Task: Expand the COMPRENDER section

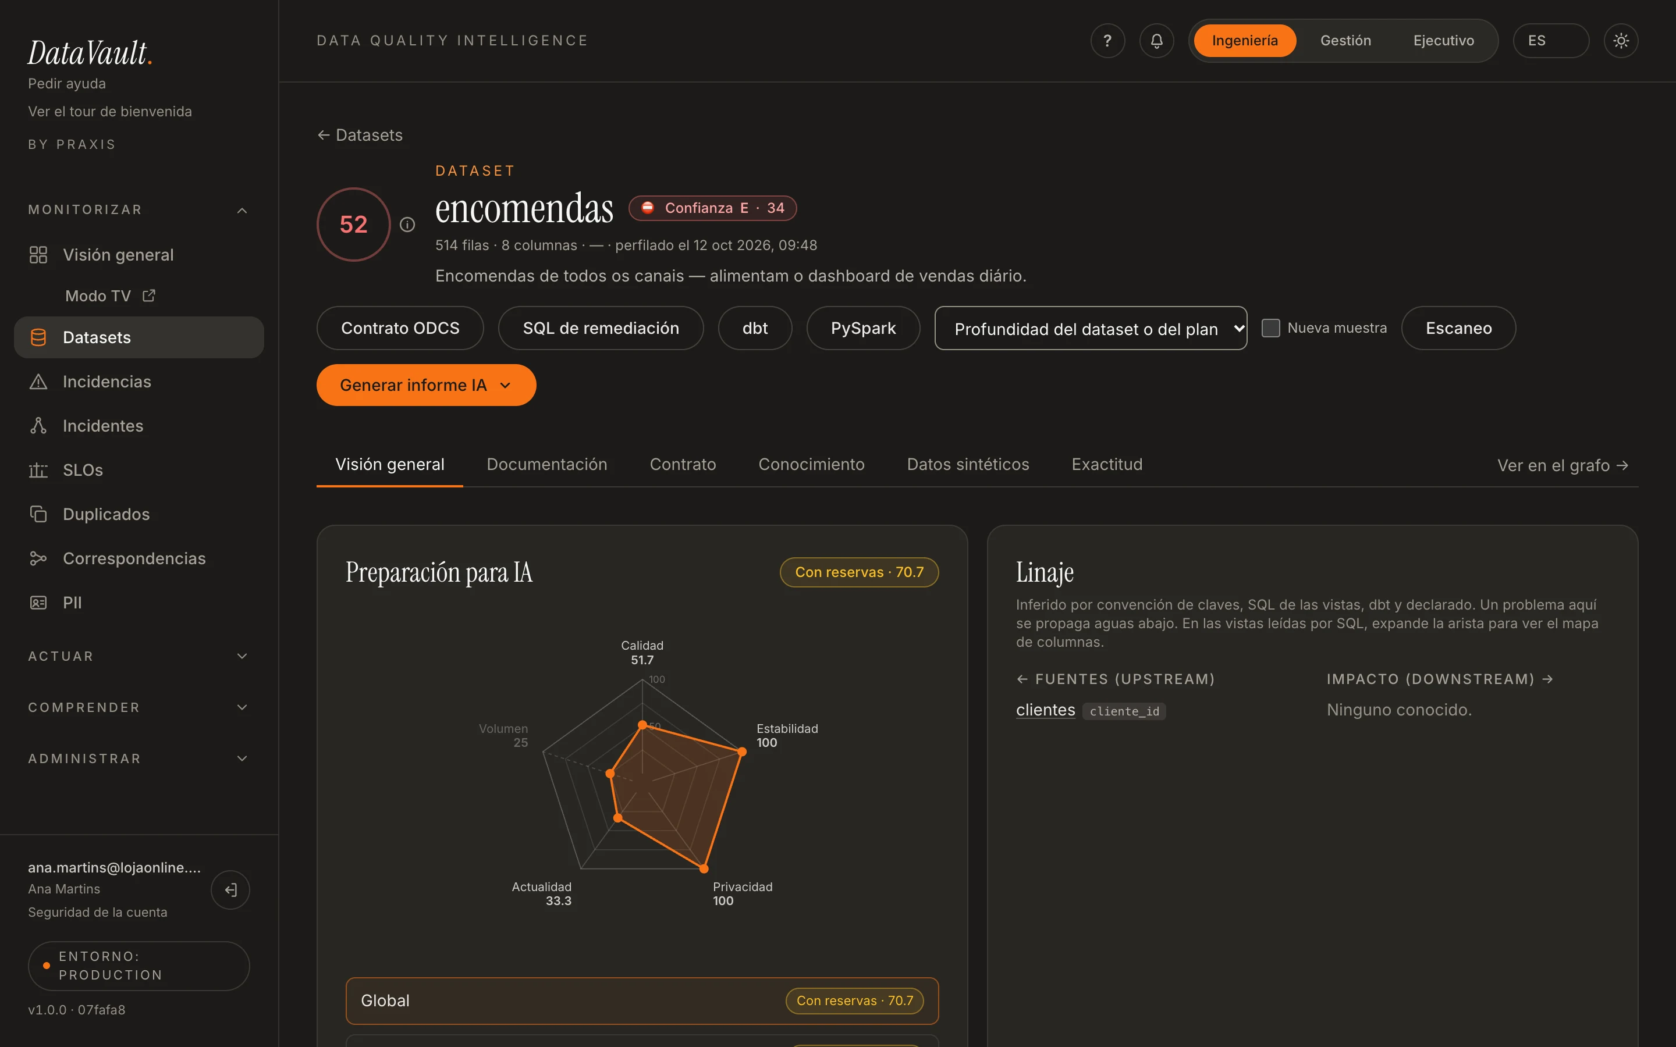Action: (x=139, y=707)
